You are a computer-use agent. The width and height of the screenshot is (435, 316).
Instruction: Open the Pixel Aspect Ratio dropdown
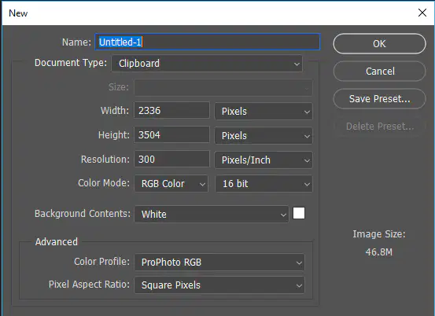(219, 285)
